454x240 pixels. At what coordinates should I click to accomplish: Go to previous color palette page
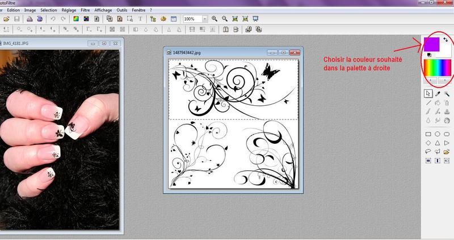431,80
